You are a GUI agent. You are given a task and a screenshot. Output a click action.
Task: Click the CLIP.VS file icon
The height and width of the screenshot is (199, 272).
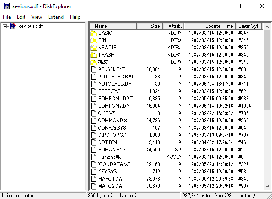click(94, 113)
